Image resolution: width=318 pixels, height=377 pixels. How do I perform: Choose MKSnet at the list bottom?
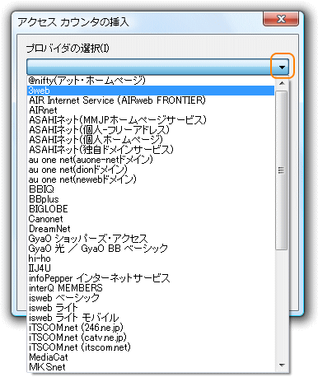coord(151,367)
